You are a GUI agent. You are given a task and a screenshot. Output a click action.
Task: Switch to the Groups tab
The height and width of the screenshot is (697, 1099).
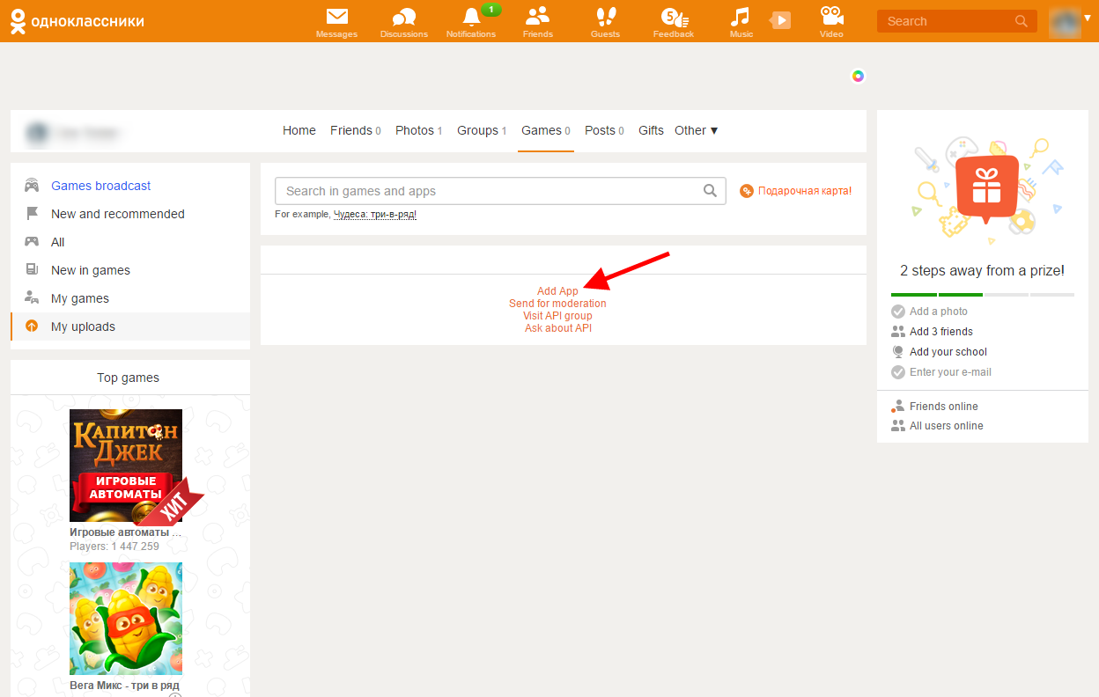point(481,130)
